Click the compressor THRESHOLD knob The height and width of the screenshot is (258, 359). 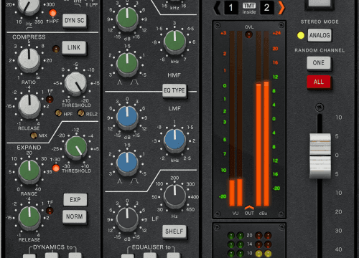click(76, 83)
